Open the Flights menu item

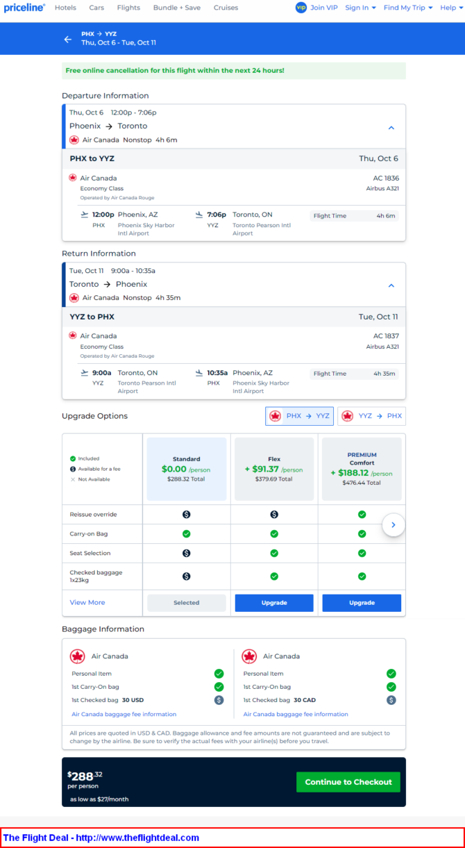[128, 8]
